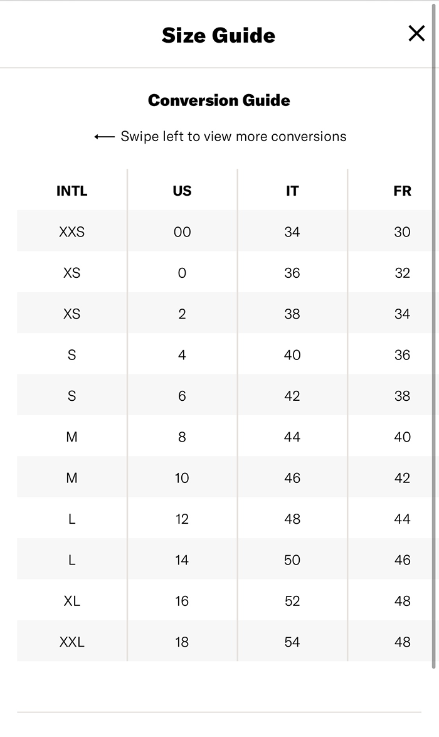This screenshot has height=737, width=439.
Task: Click the US size 00 cell
Action: pos(182,232)
